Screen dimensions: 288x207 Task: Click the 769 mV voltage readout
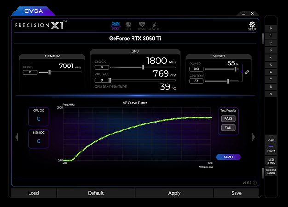pyautogui.click(x=164, y=73)
